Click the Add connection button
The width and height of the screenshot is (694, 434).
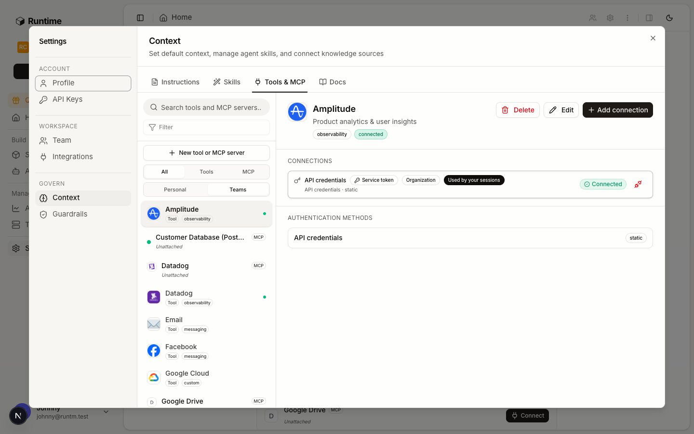[618, 110]
